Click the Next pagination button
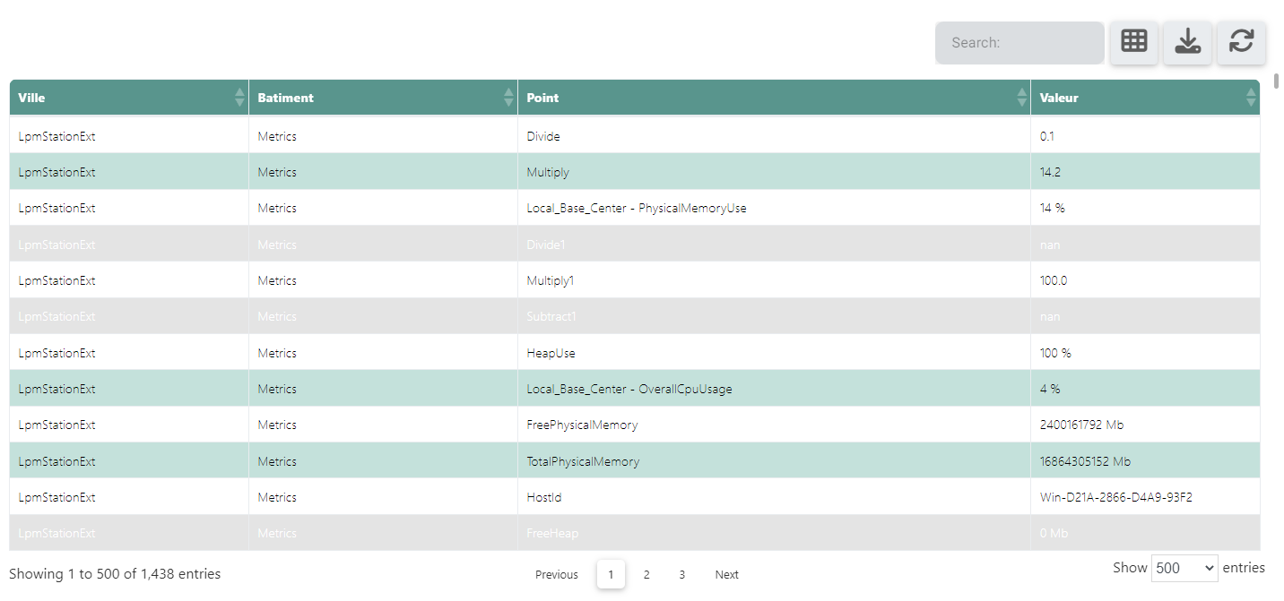 [727, 574]
